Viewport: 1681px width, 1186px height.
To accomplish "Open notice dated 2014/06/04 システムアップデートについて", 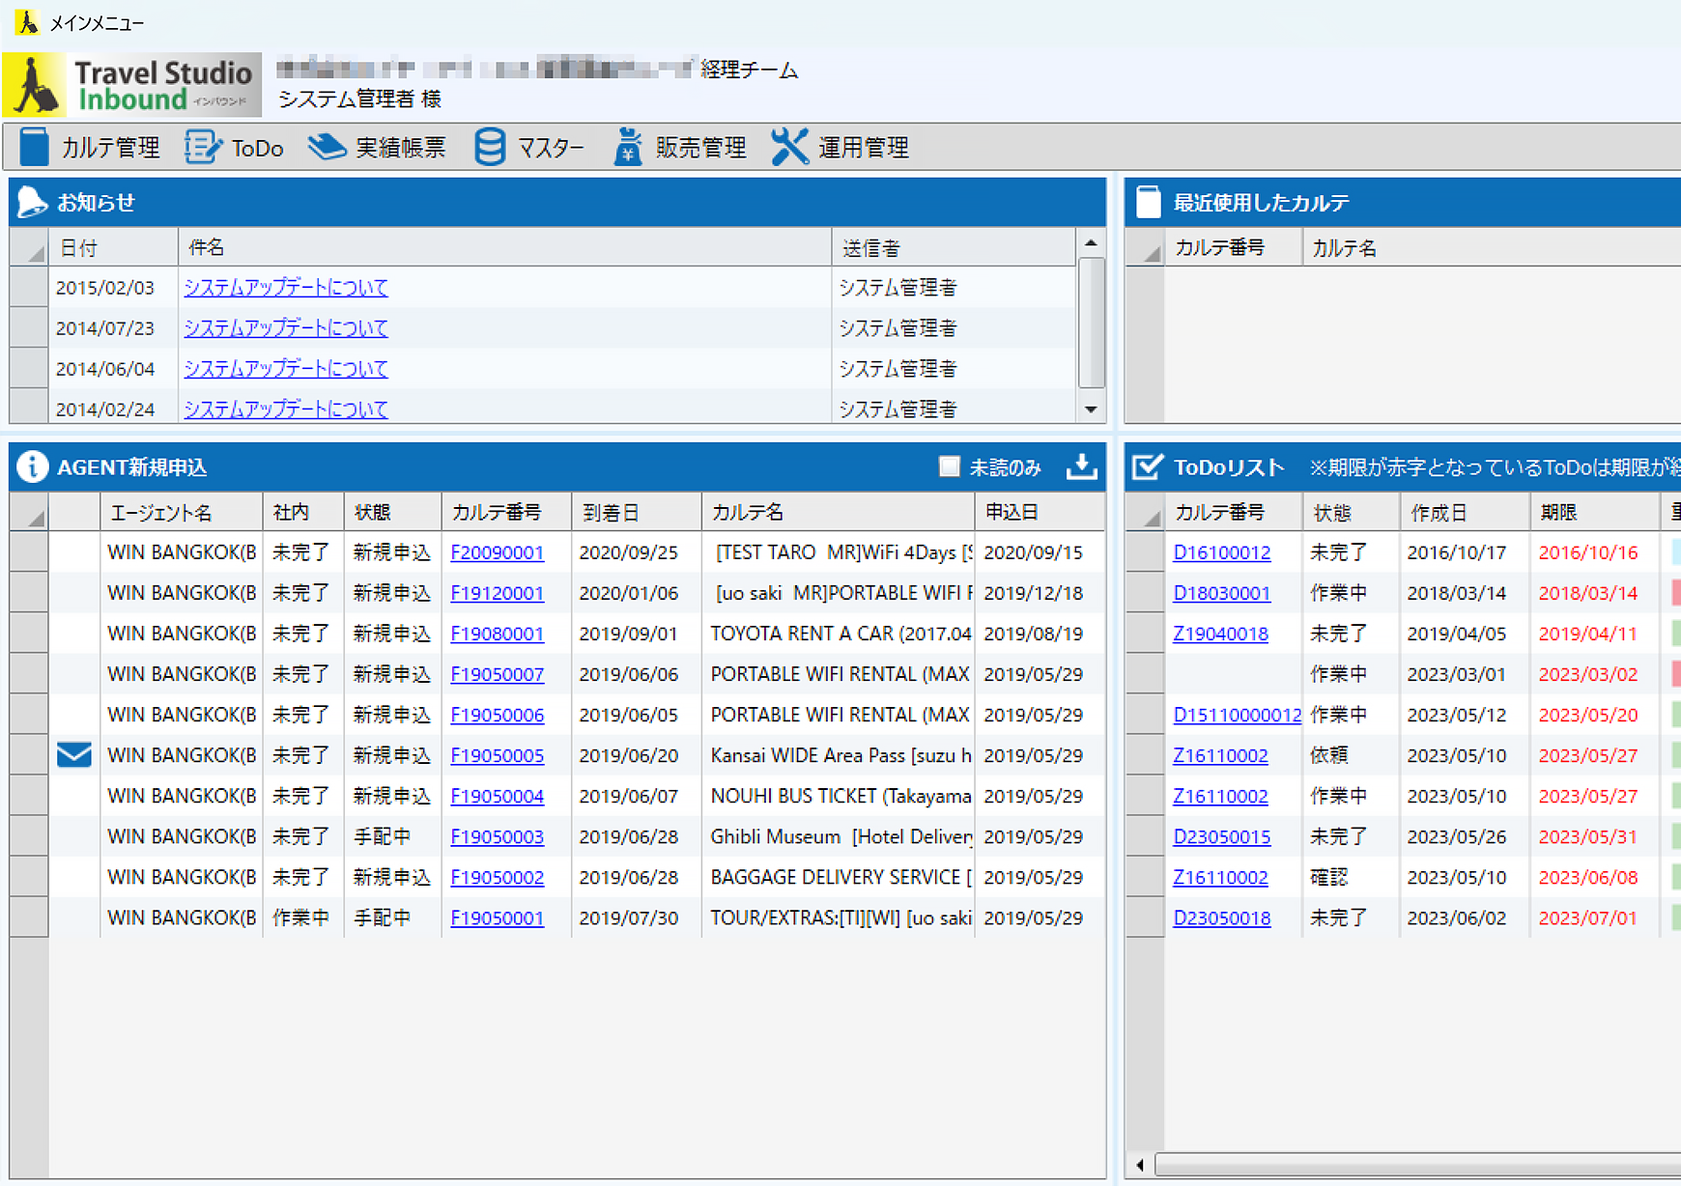I will (286, 368).
